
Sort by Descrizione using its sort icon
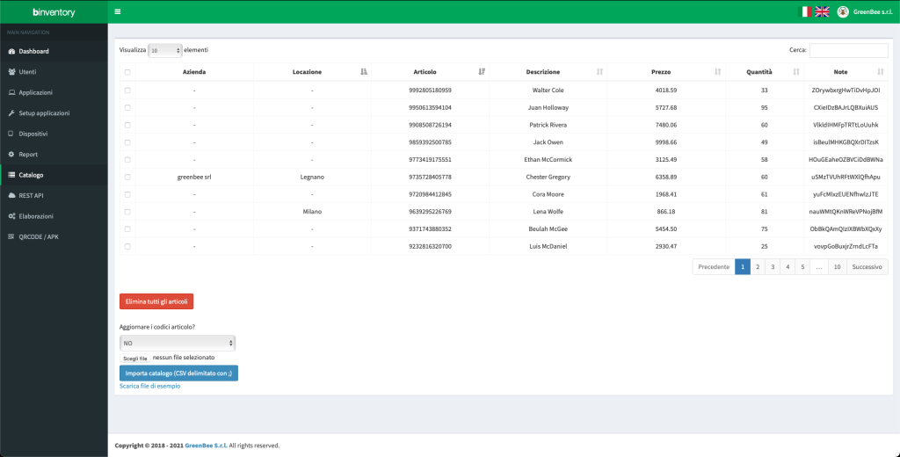point(599,72)
